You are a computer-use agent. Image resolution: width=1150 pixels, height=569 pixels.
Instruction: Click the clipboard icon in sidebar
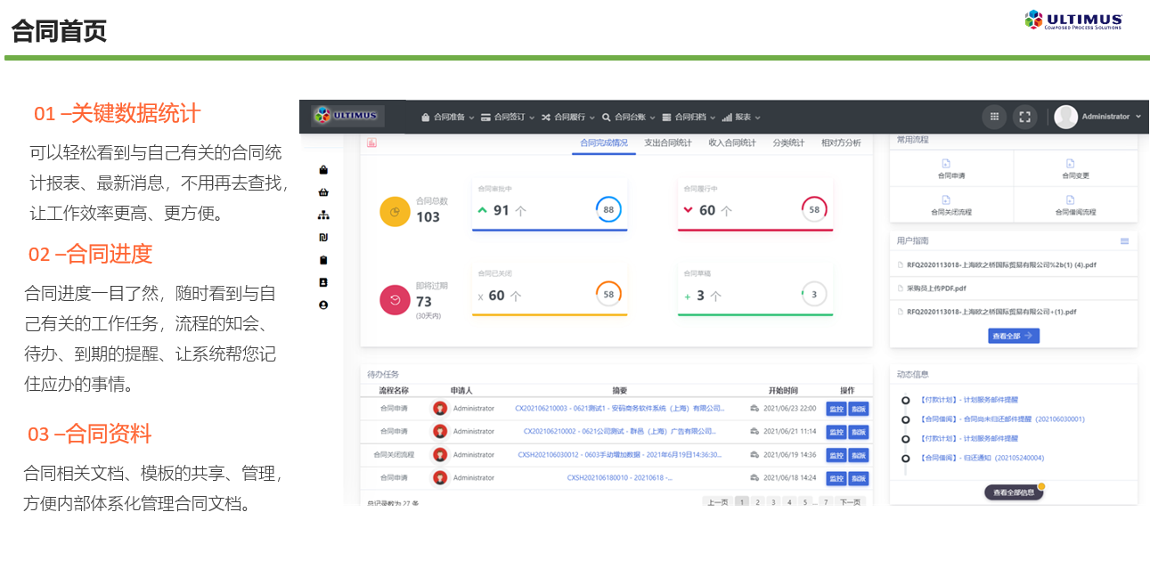point(323,260)
